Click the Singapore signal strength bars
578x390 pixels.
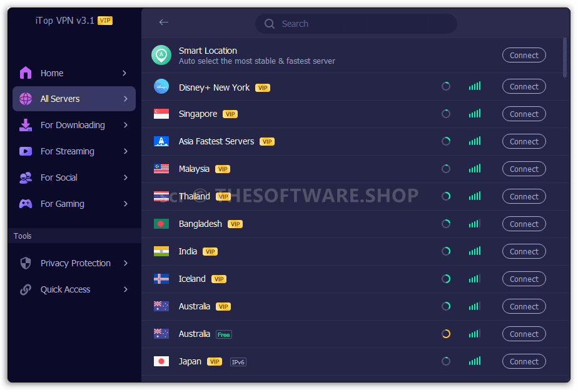coord(475,113)
